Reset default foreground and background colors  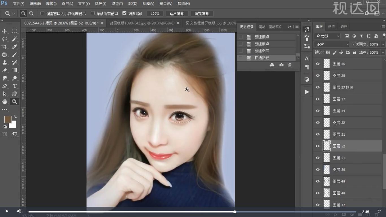click(x=5, y=127)
